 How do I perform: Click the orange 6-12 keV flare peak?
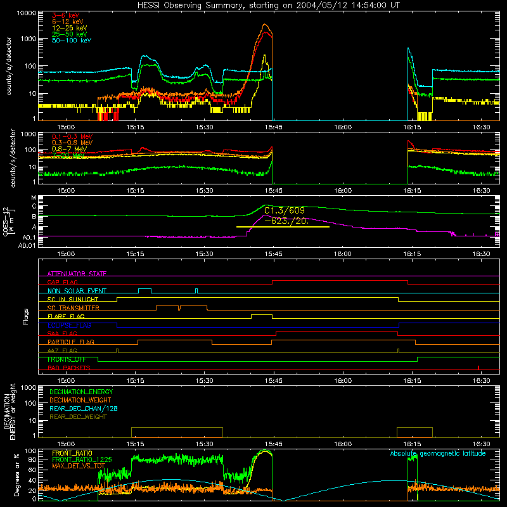pos(265,24)
